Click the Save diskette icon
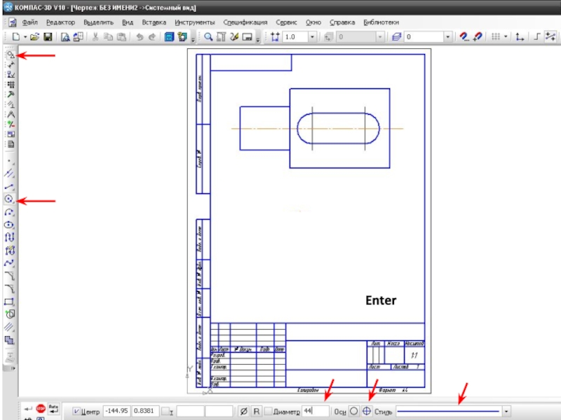The image size is (561, 420). coord(48,37)
